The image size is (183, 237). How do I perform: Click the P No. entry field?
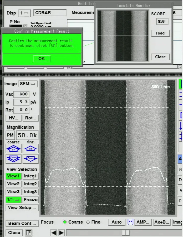(16, 26)
